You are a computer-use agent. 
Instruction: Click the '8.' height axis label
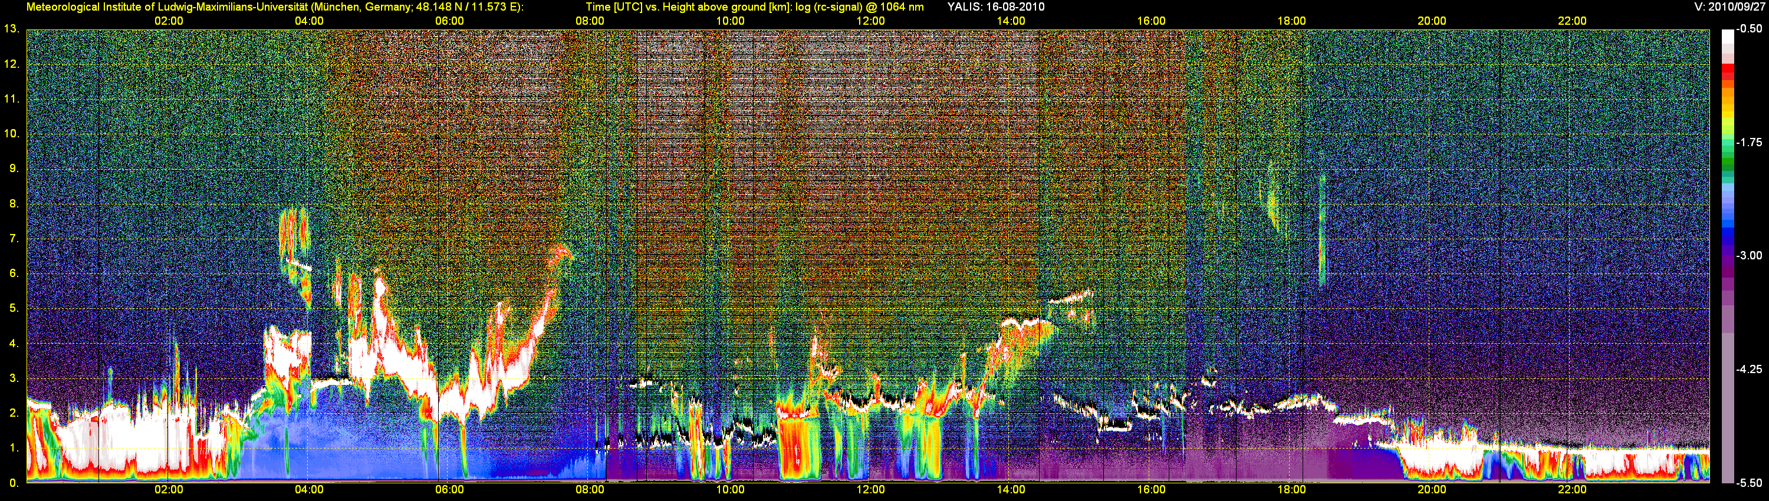[x=14, y=203]
